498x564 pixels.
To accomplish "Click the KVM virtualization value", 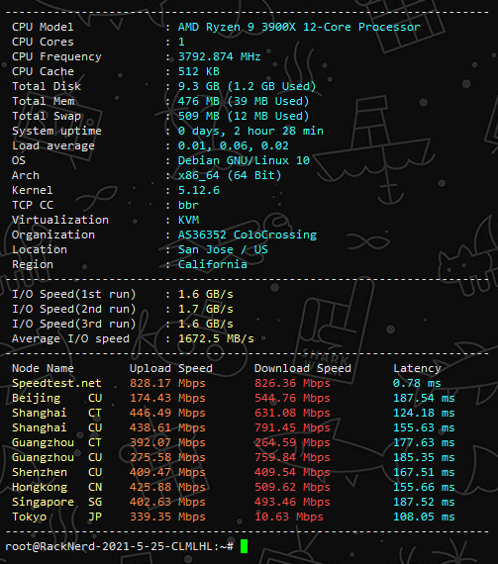I will click(188, 220).
